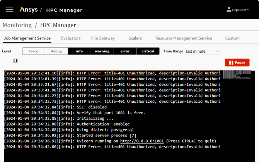Image resolution: width=259 pixels, height=162 pixels.
Task: Select the Job Management Service tab
Action: tap(27, 38)
